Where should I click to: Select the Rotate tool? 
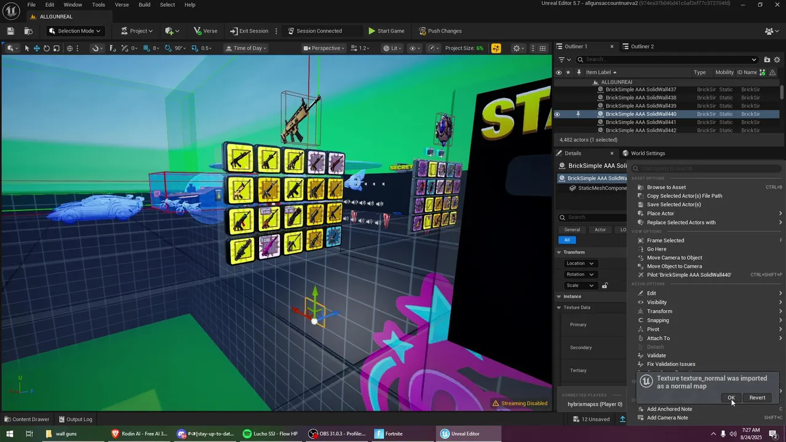47,48
